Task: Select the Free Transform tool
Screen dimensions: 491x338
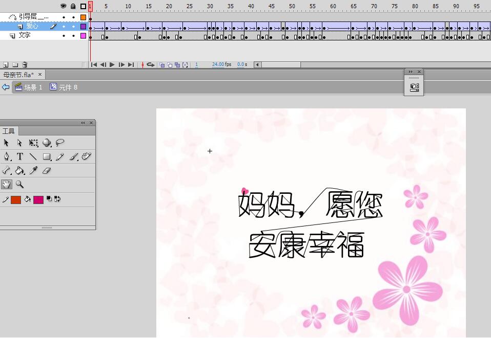Action: point(33,143)
